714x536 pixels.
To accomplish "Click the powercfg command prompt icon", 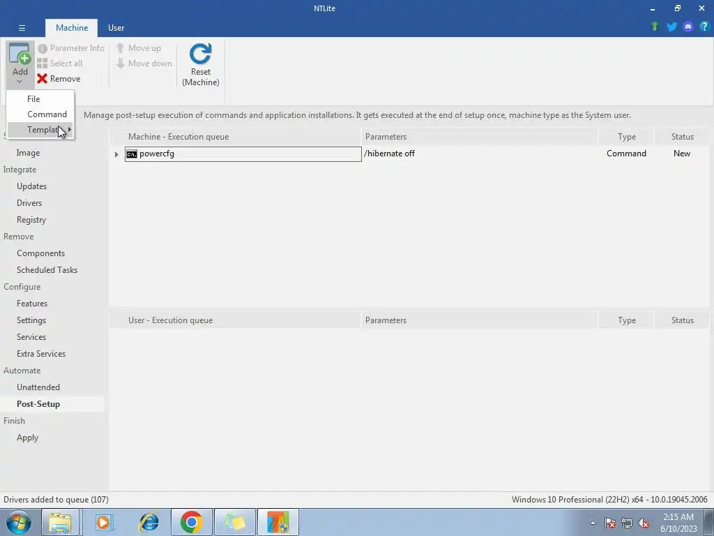I will pyautogui.click(x=132, y=154).
